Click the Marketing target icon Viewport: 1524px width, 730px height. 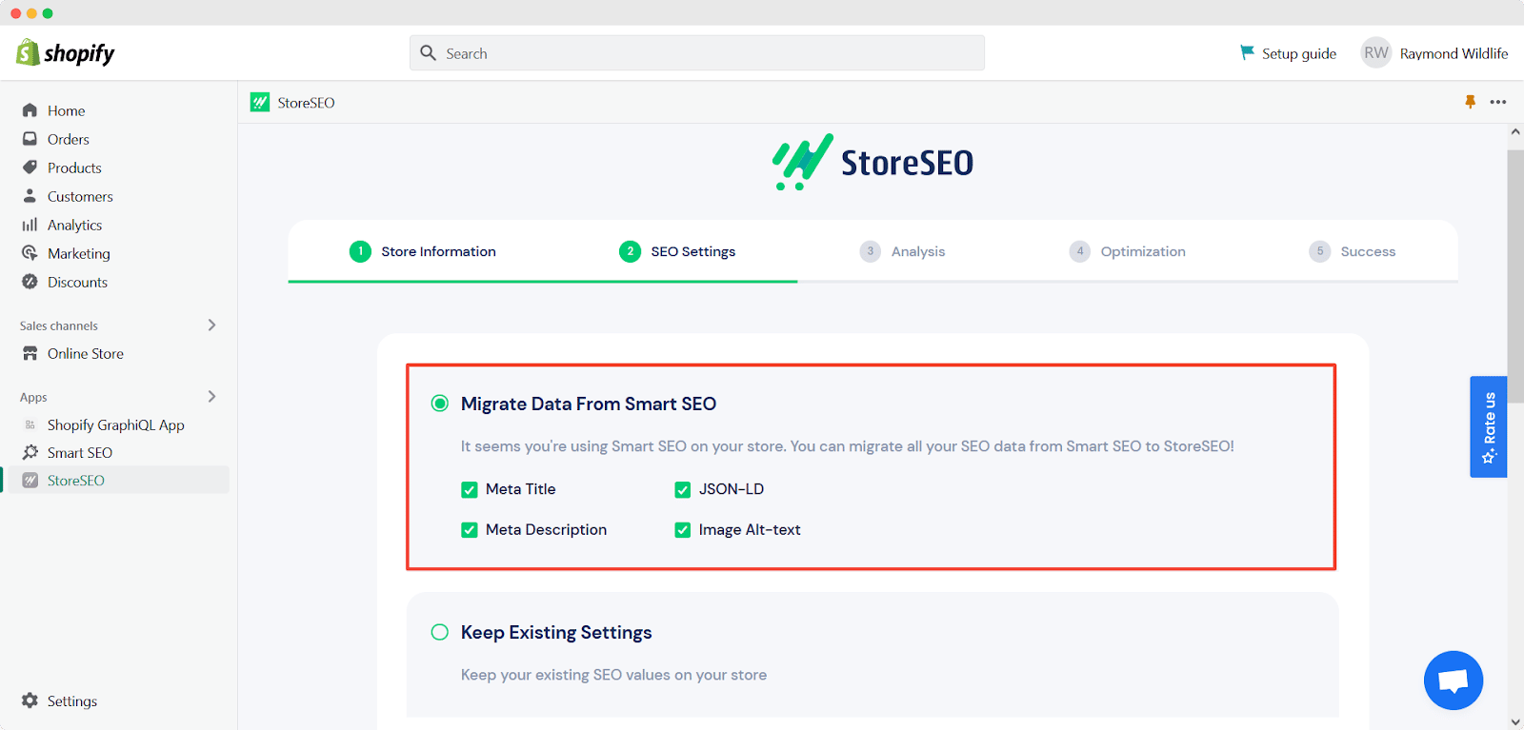(x=30, y=253)
